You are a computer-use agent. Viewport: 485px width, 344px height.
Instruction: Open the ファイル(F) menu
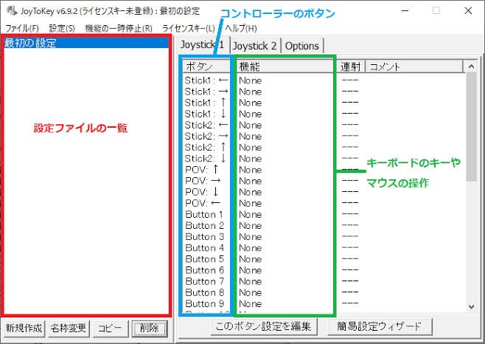pyautogui.click(x=22, y=29)
